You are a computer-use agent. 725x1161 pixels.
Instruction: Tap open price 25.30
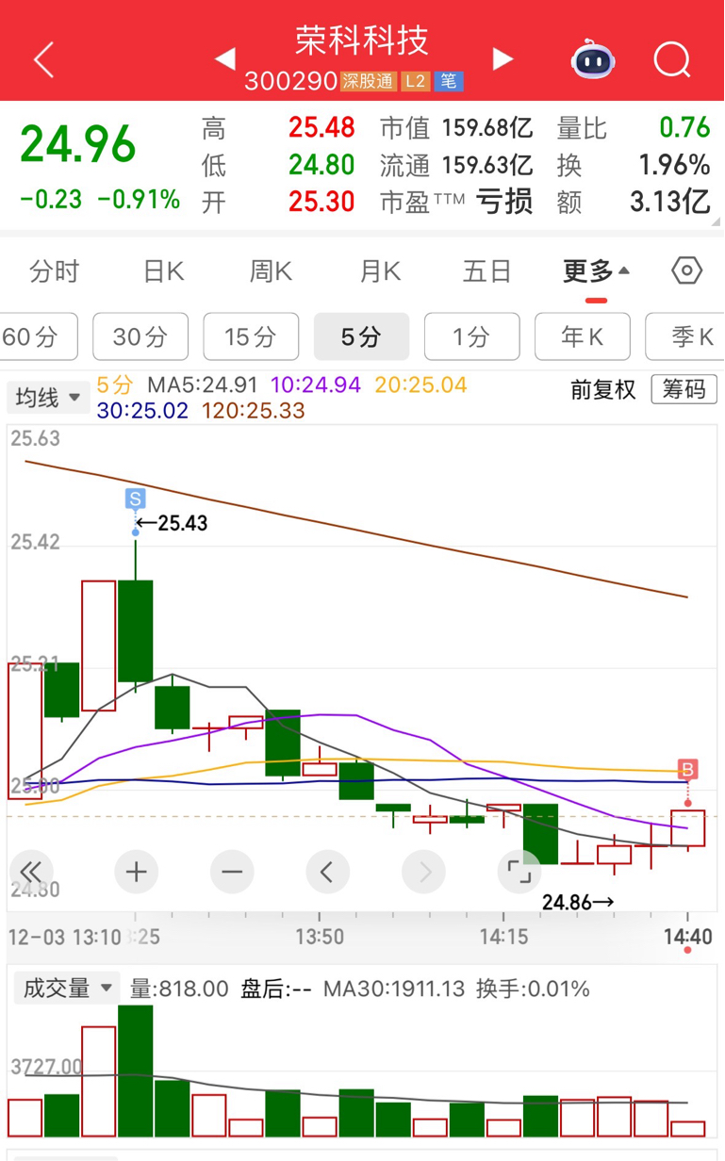coord(321,202)
